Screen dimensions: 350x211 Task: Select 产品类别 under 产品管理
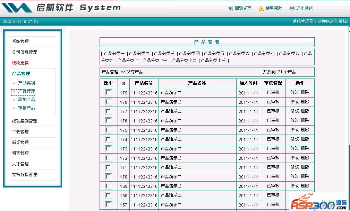26,83
